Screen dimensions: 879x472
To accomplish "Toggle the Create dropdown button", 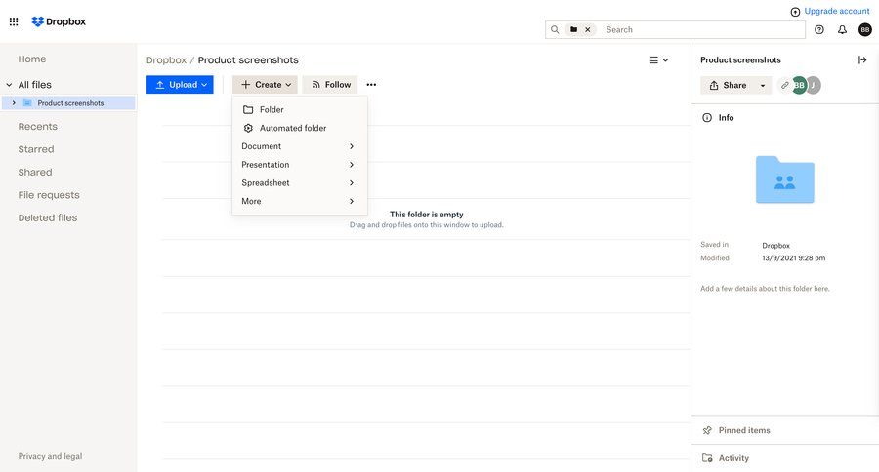I will coord(265,85).
